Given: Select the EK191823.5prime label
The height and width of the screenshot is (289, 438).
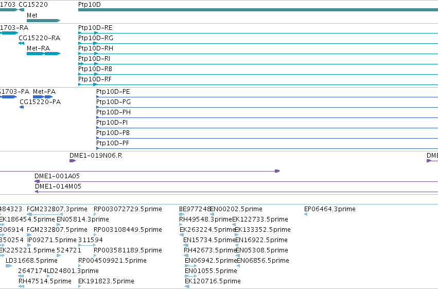Looking at the screenshot, I should click(106, 281).
